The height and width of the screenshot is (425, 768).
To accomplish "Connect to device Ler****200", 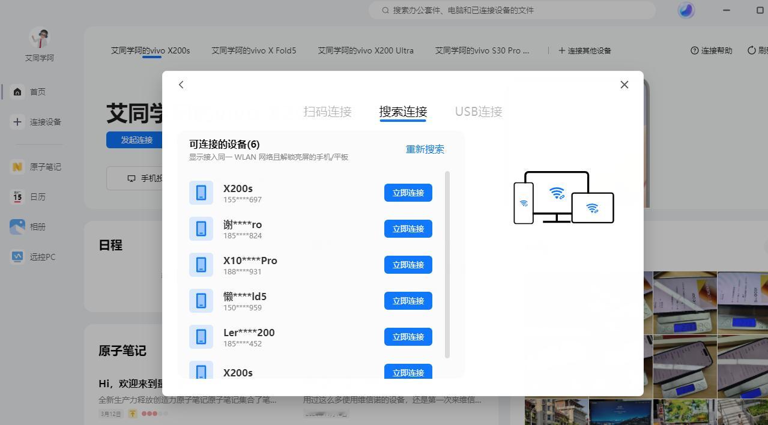I will coord(408,337).
